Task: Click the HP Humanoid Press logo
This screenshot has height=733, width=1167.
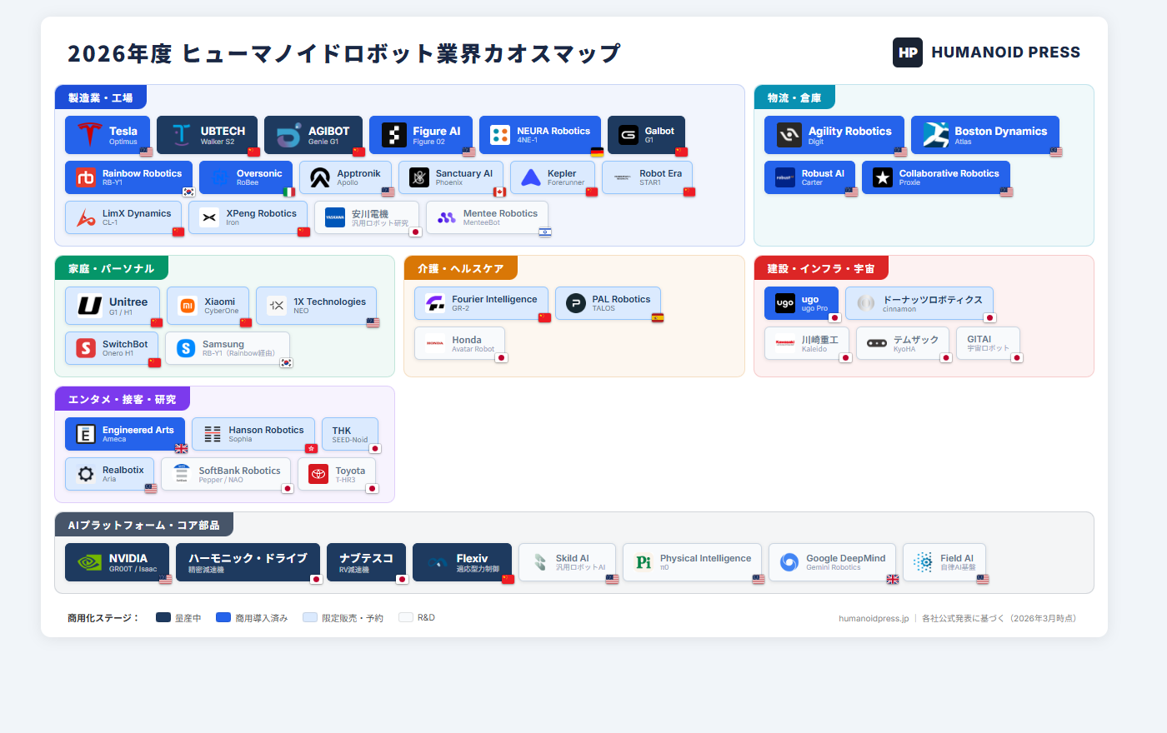Action: [908, 52]
